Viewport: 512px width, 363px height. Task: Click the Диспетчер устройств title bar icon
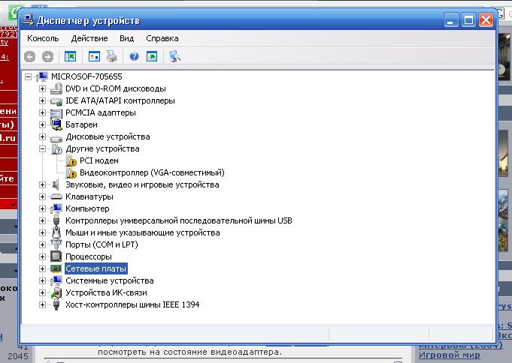(x=27, y=20)
